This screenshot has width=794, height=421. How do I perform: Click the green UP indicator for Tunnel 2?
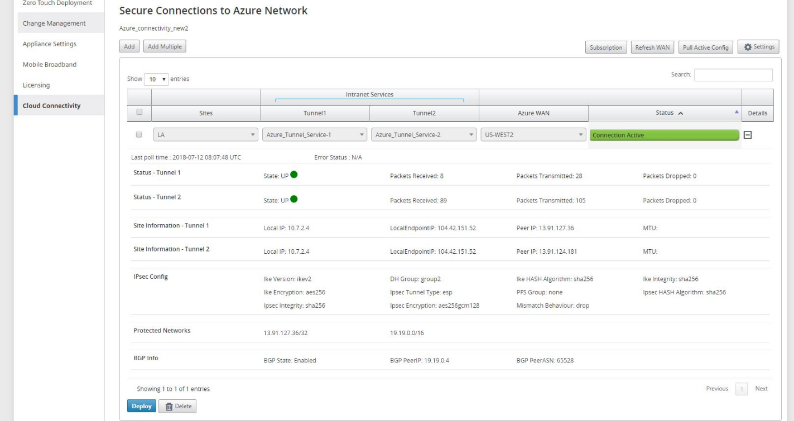coord(293,200)
